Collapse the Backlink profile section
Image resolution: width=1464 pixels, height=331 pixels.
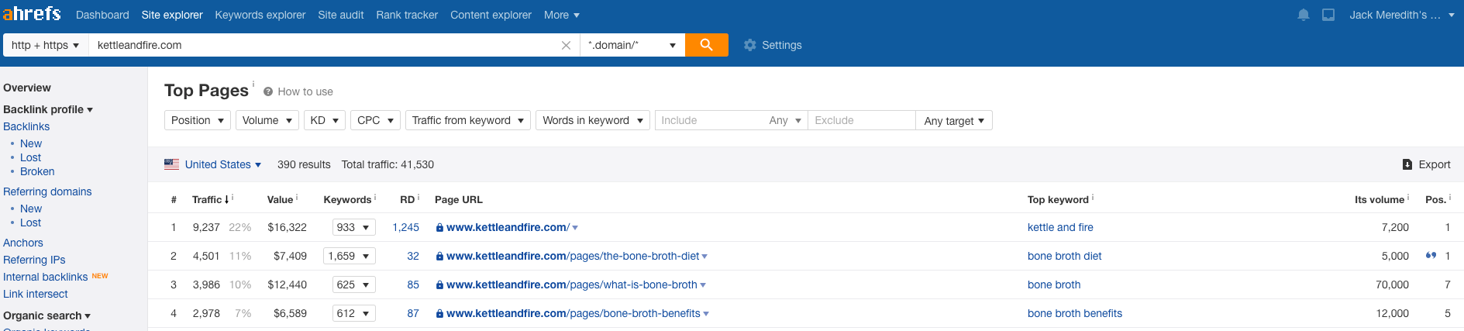pos(48,109)
